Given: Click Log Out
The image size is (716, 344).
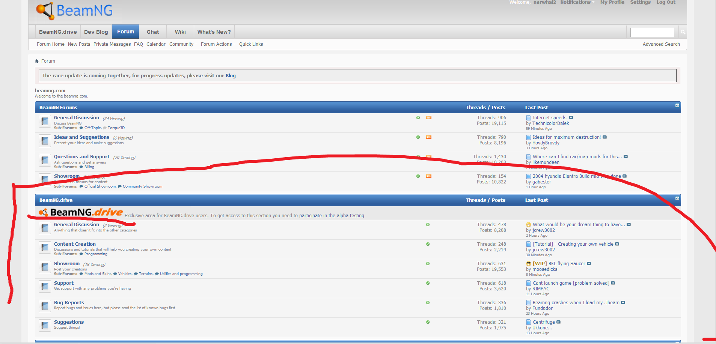Looking at the screenshot, I should (x=666, y=2).
